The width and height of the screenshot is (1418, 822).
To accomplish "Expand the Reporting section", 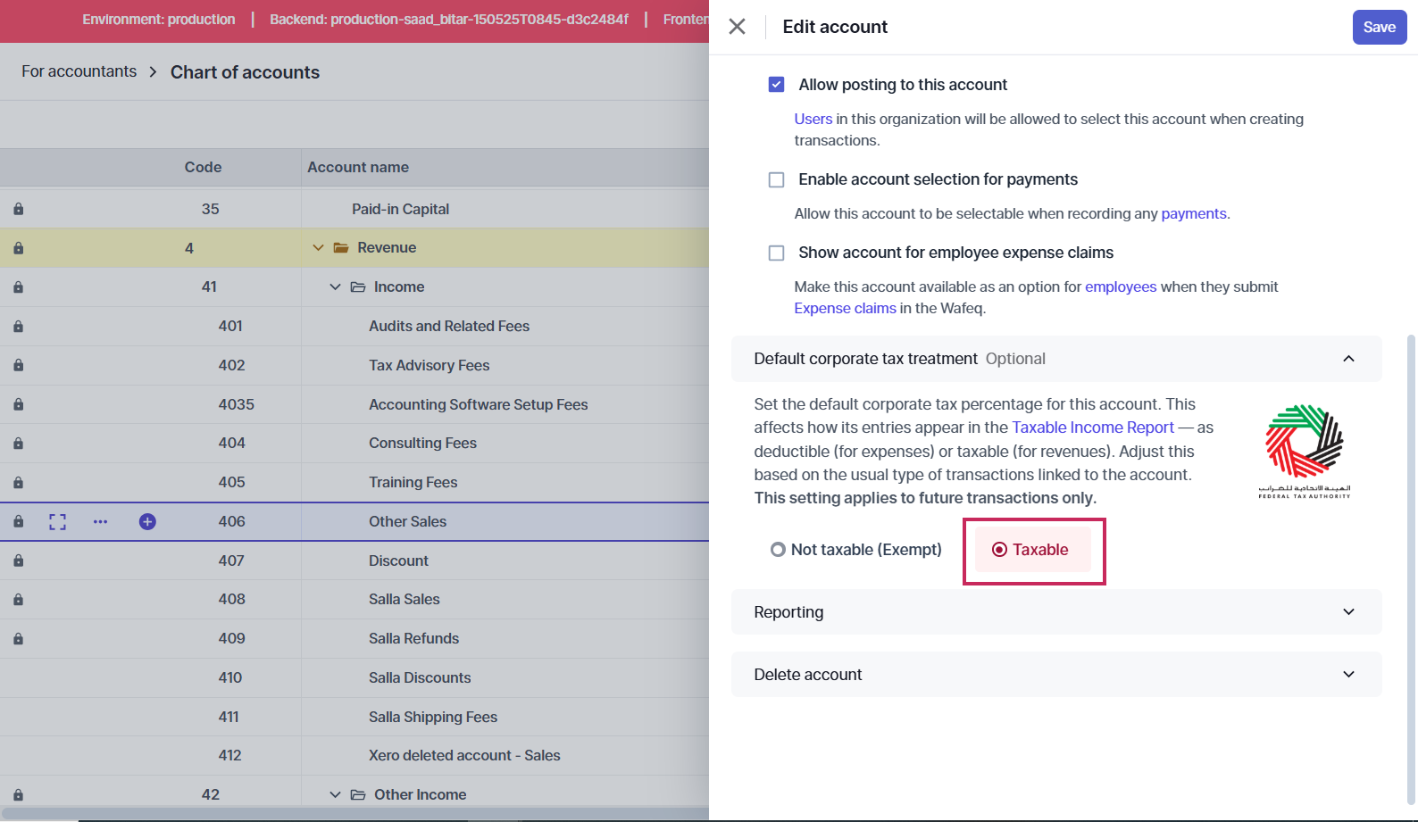I will [x=1055, y=612].
